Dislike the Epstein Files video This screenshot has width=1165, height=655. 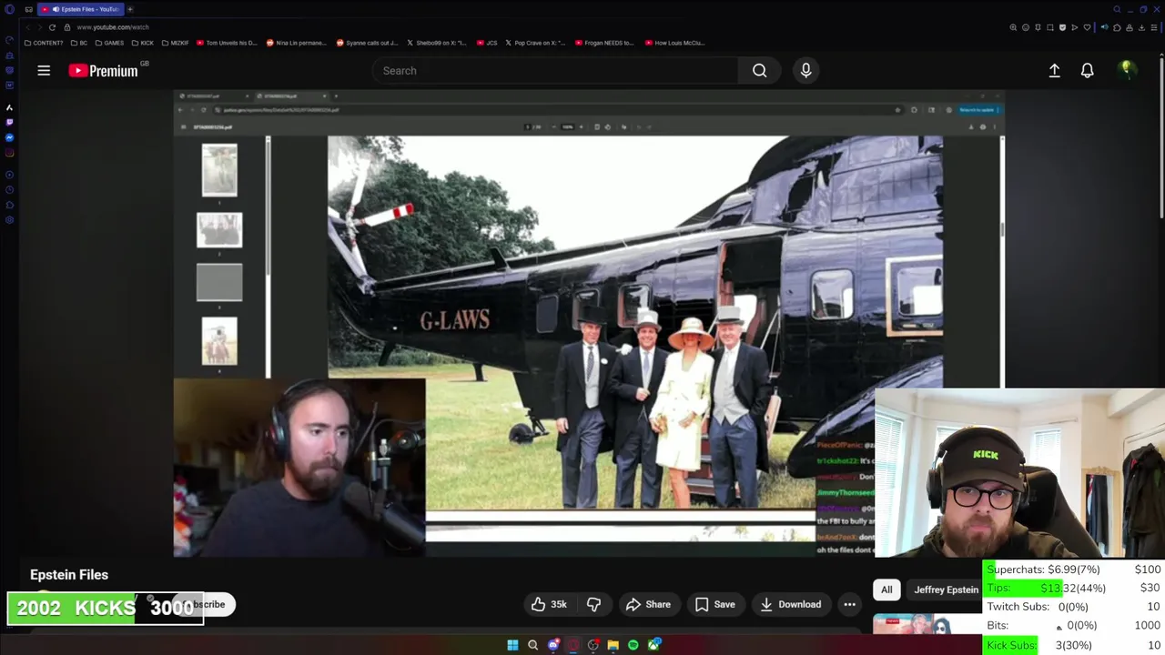(x=593, y=604)
